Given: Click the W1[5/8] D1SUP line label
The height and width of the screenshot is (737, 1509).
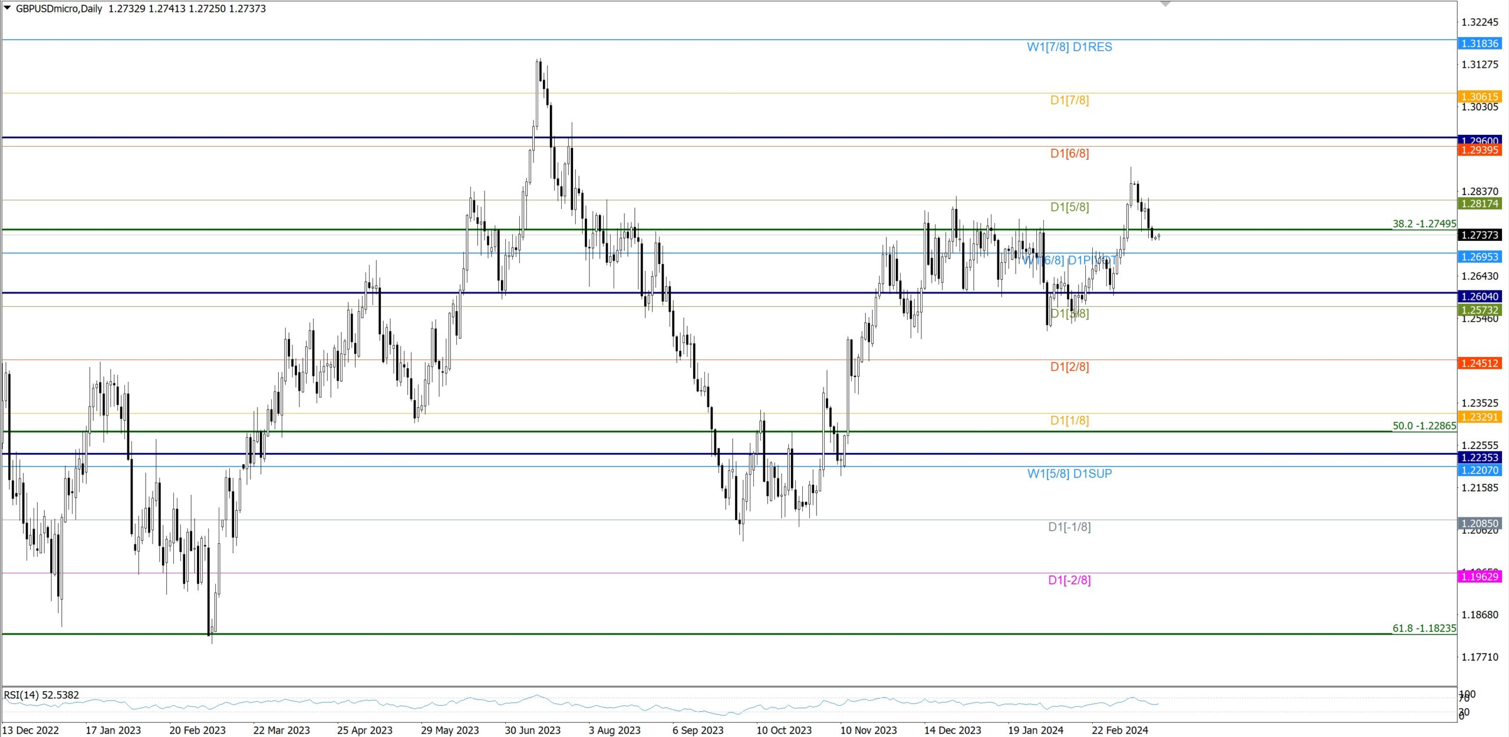Looking at the screenshot, I should click(1069, 474).
